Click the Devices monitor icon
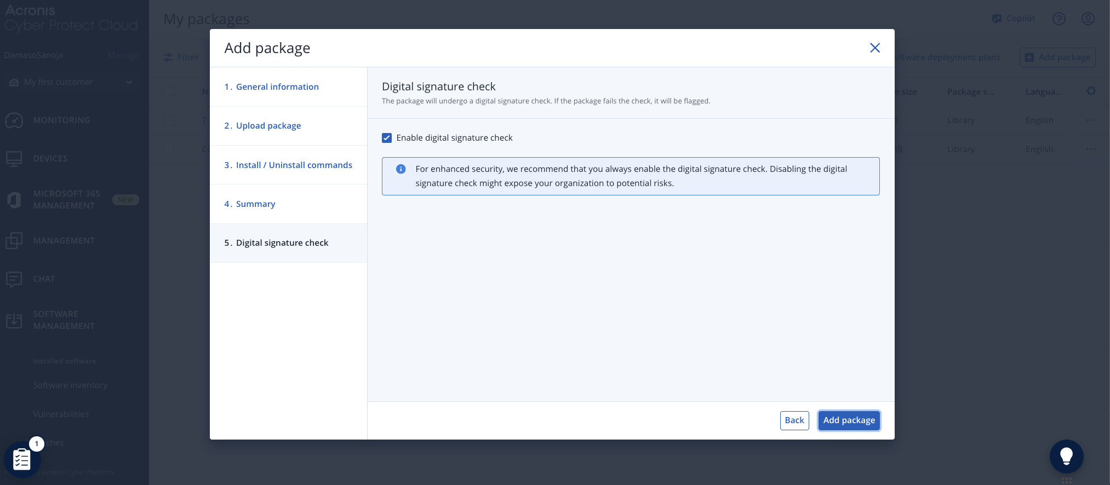 pyautogui.click(x=14, y=159)
